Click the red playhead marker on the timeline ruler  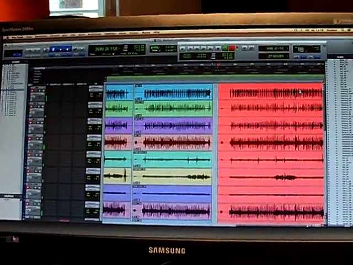click(218, 65)
